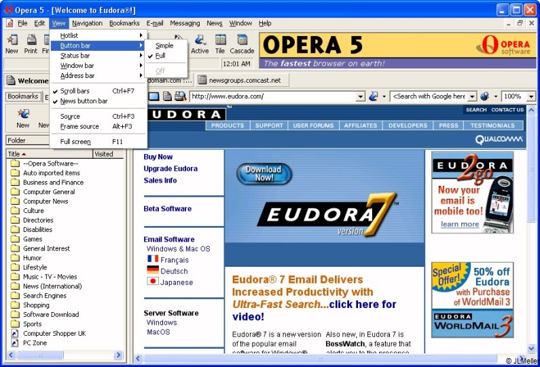540x367 pixels.
Task: Click the blue frame icon beside address bar
Action: [154, 96]
